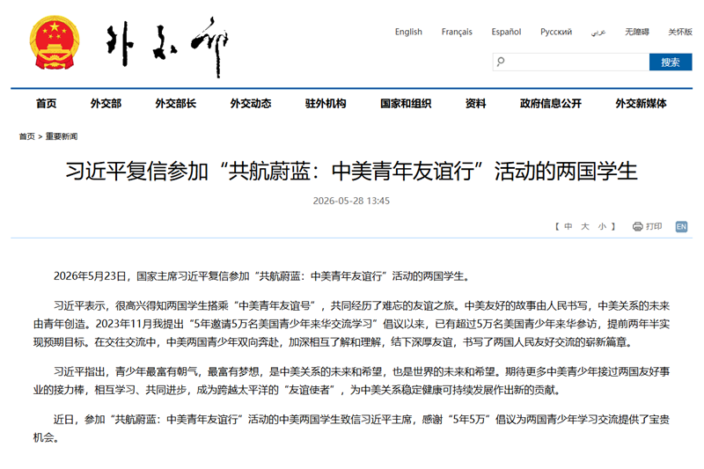This screenshot has width=704, height=469.
Task: Set font size to 大 large
Action: click(x=585, y=227)
